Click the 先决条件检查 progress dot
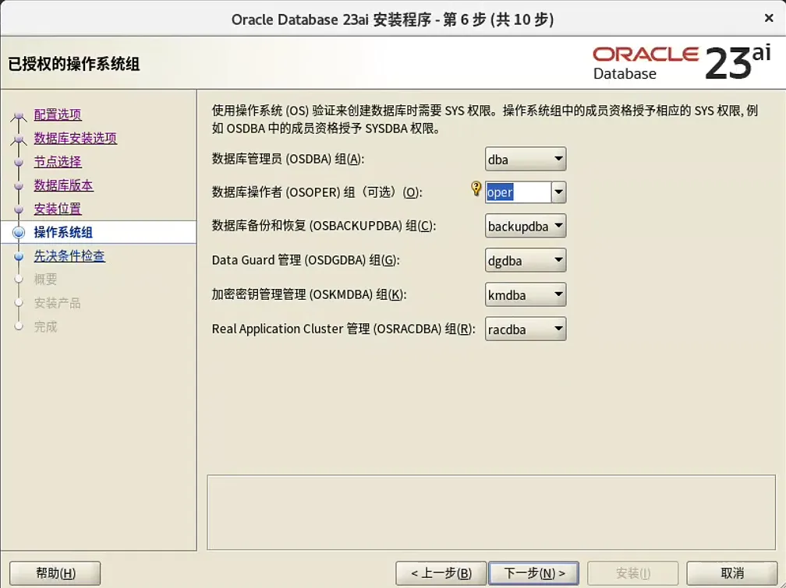The width and height of the screenshot is (786, 588). click(x=17, y=255)
